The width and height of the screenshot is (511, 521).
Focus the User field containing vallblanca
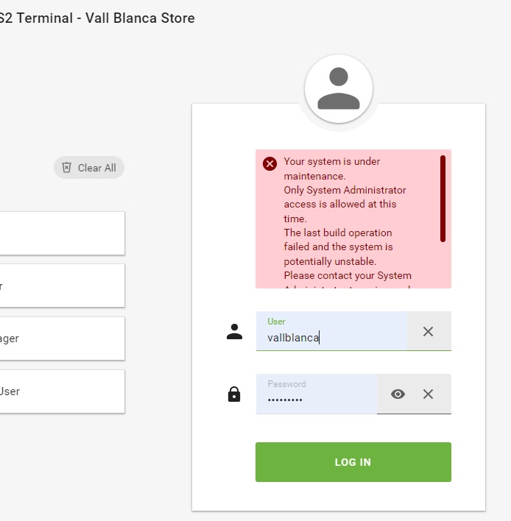pyautogui.click(x=331, y=337)
